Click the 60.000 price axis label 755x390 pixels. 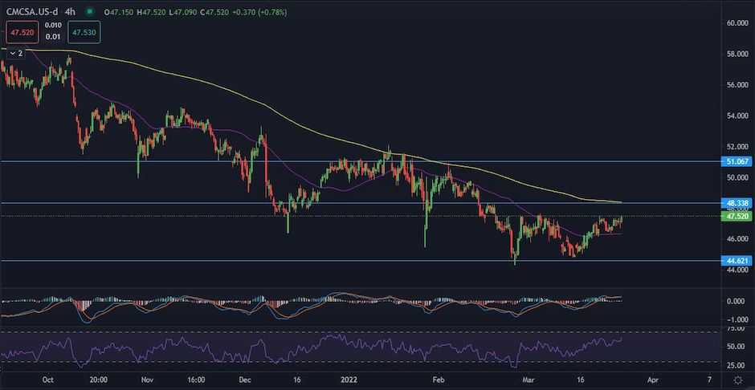[738, 23]
